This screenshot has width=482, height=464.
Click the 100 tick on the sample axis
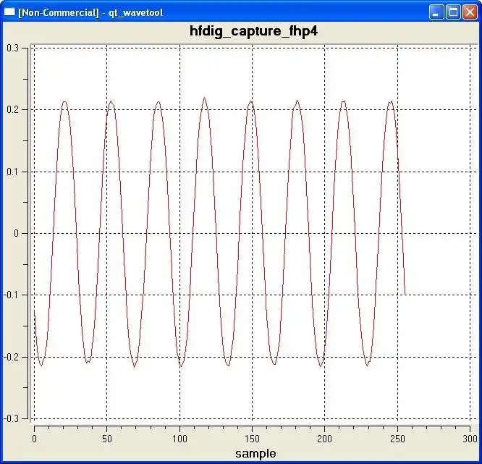(179, 439)
